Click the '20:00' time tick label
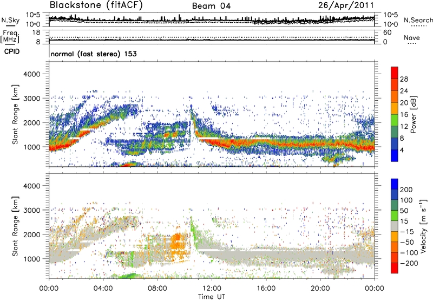Viewport: 433px width, 300px height. 320,289
